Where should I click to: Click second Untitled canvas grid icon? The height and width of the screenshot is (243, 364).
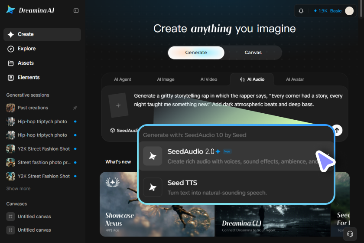click(x=11, y=230)
